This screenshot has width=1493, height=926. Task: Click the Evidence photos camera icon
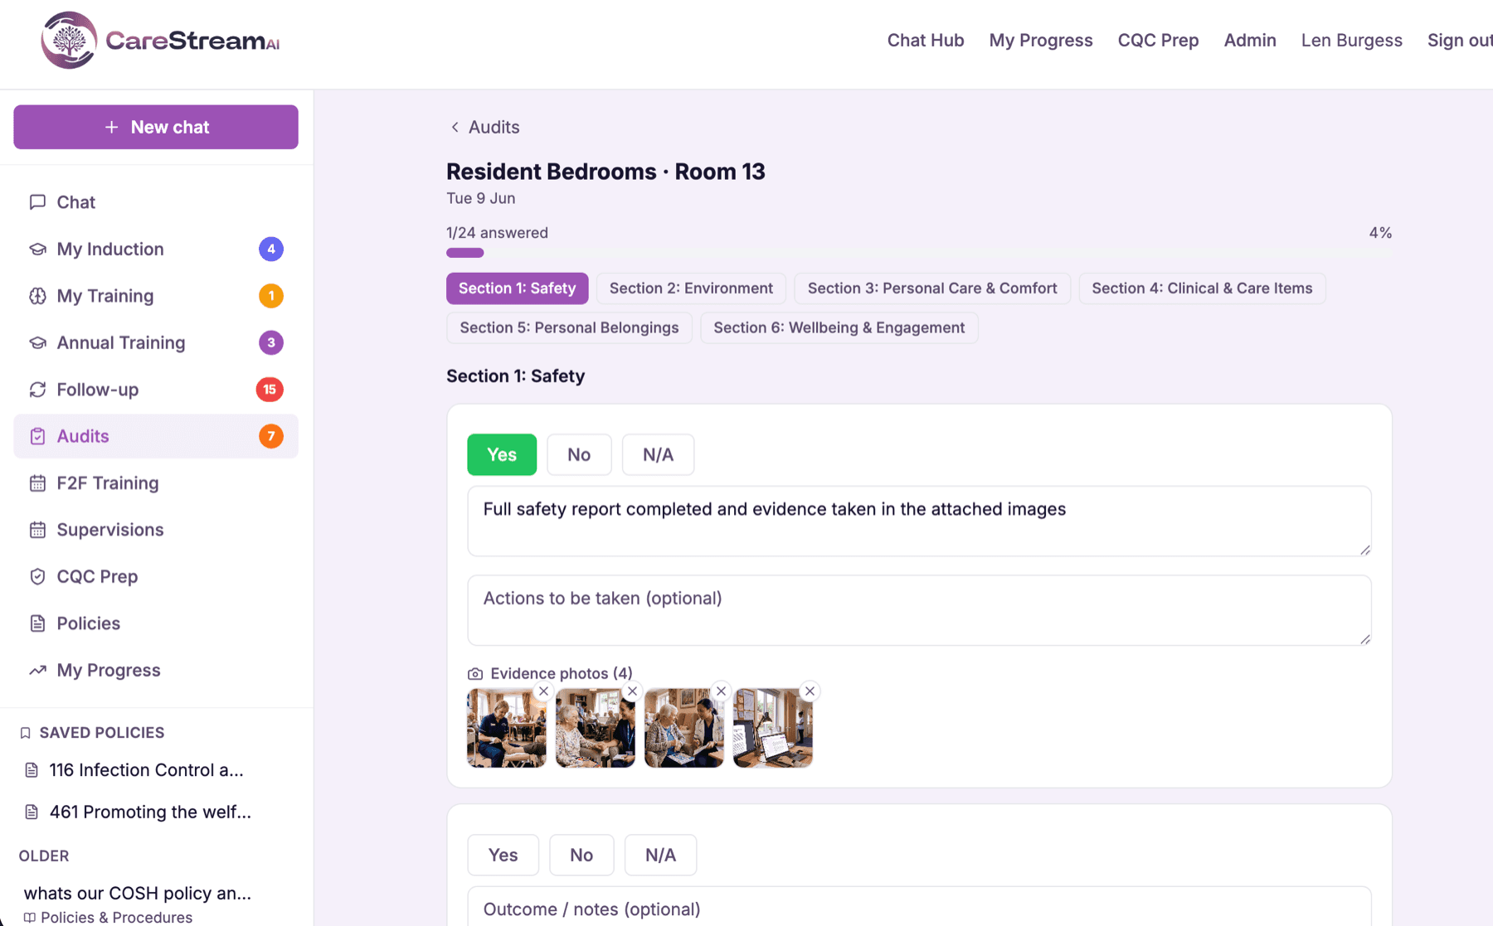coord(475,674)
